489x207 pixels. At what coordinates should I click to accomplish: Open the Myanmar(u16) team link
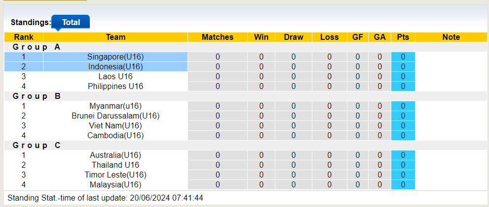pyautogui.click(x=115, y=106)
